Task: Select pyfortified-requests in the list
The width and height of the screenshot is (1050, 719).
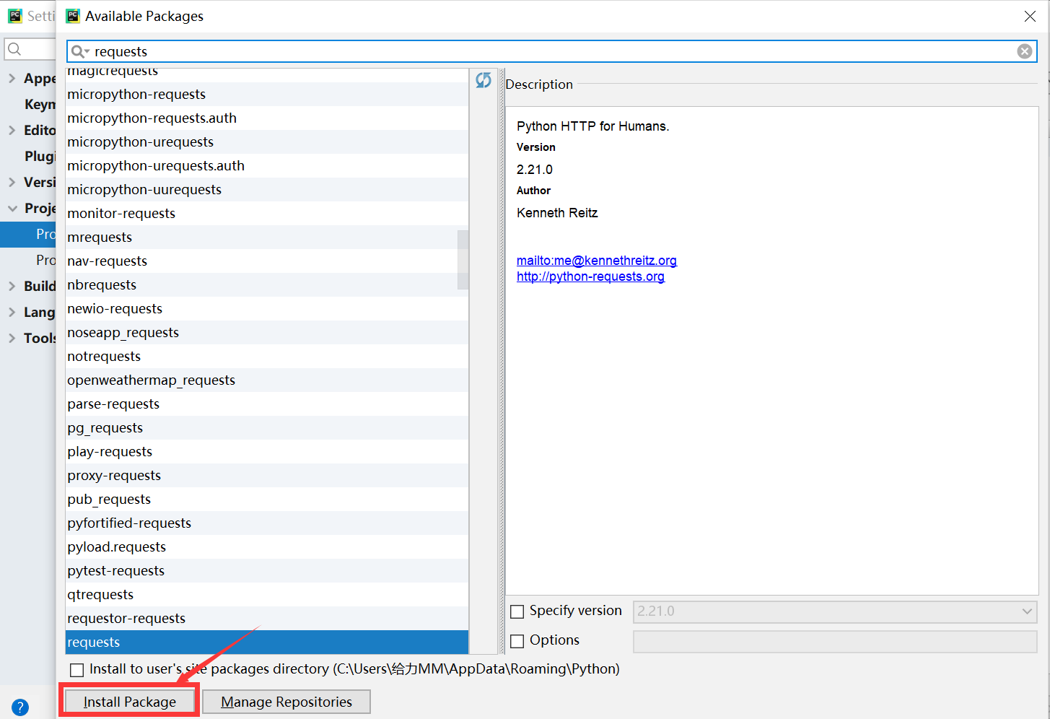Action: (x=267, y=523)
